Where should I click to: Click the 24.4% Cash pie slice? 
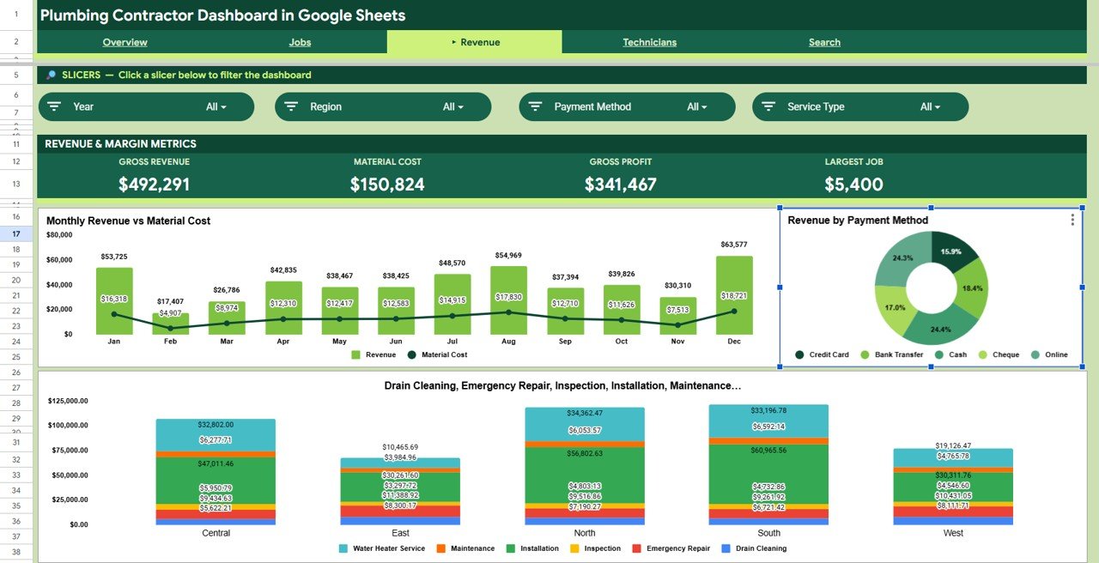(943, 327)
